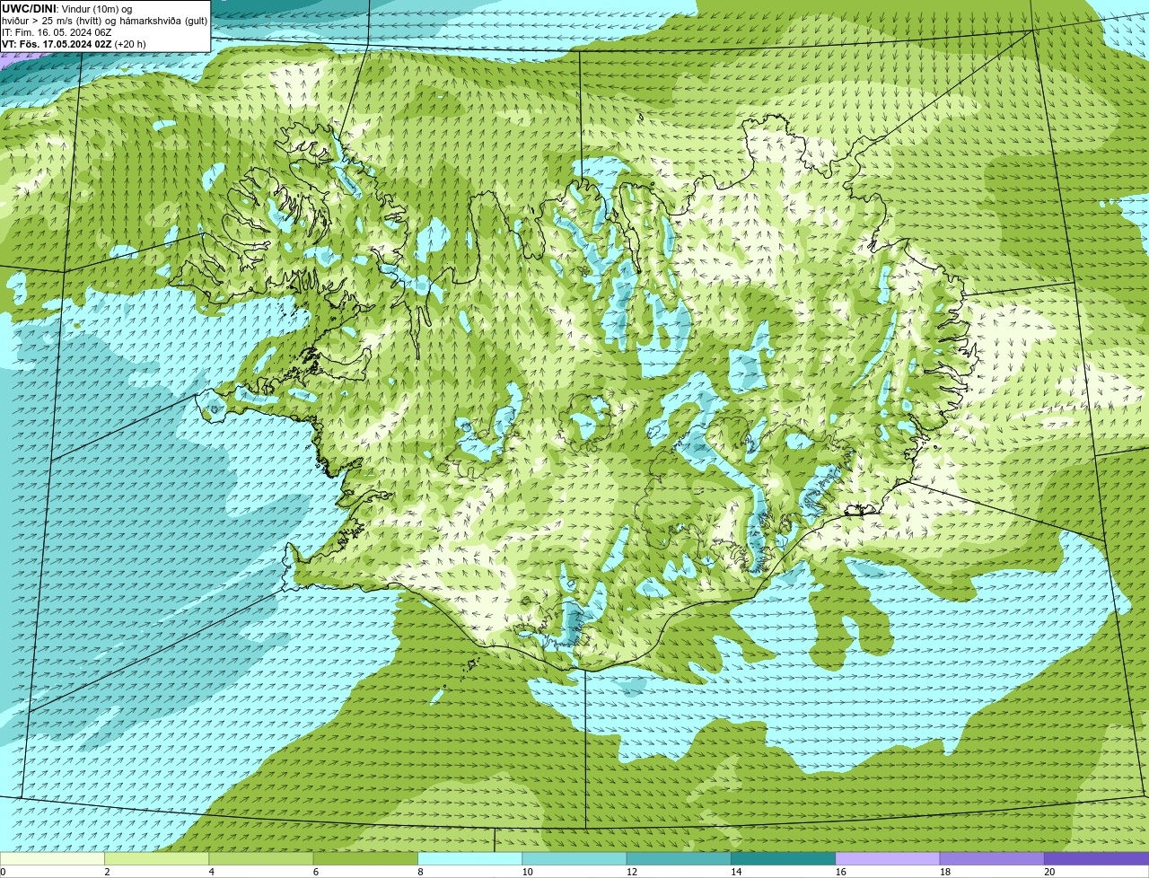Select the dark violet legend swatch above 20

point(1096,858)
